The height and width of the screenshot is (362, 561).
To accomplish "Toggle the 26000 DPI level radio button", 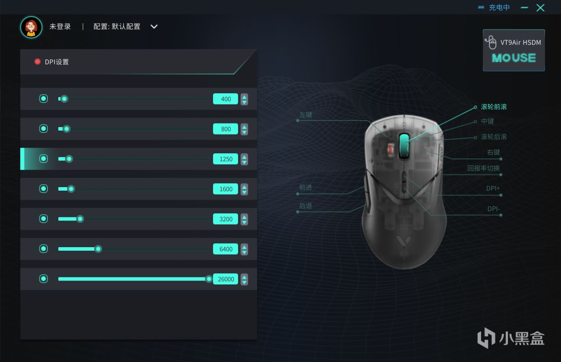I will 43,279.
